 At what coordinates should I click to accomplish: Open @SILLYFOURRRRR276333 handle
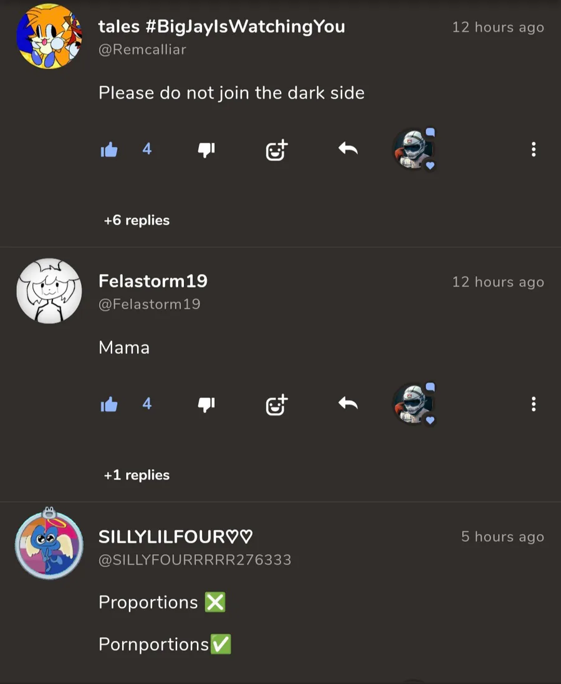(x=194, y=559)
